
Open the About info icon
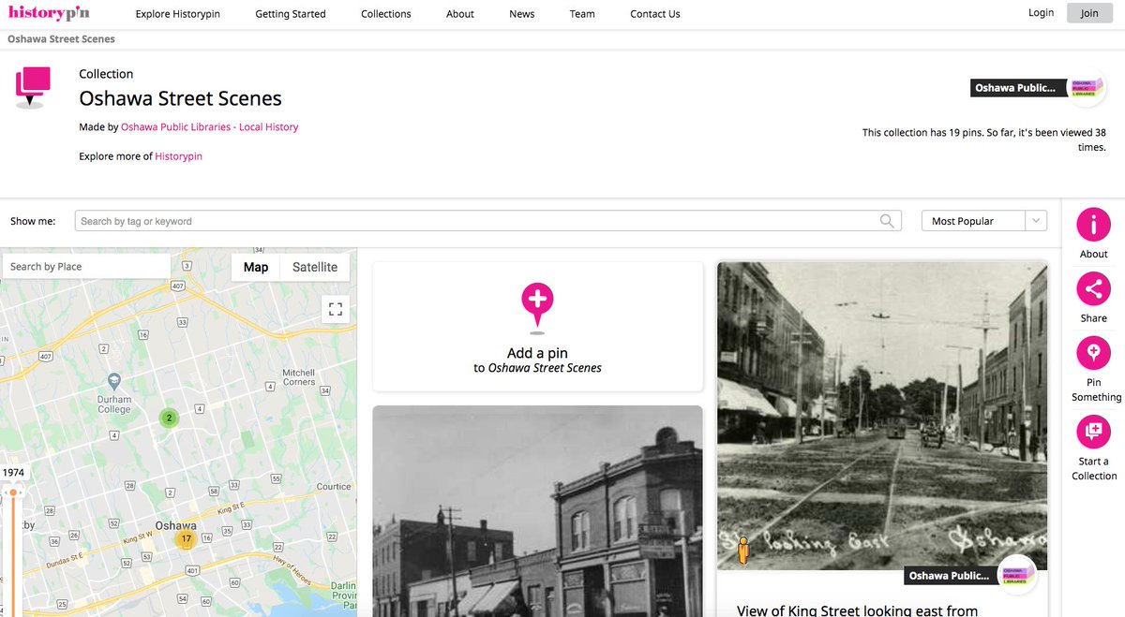tap(1093, 225)
